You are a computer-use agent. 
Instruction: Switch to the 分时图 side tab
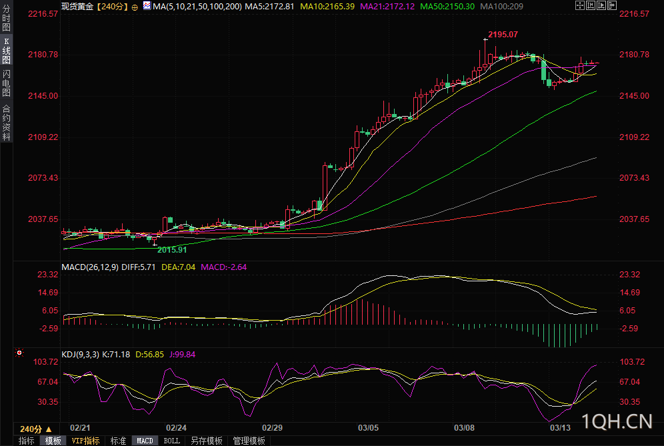[x=6, y=17]
